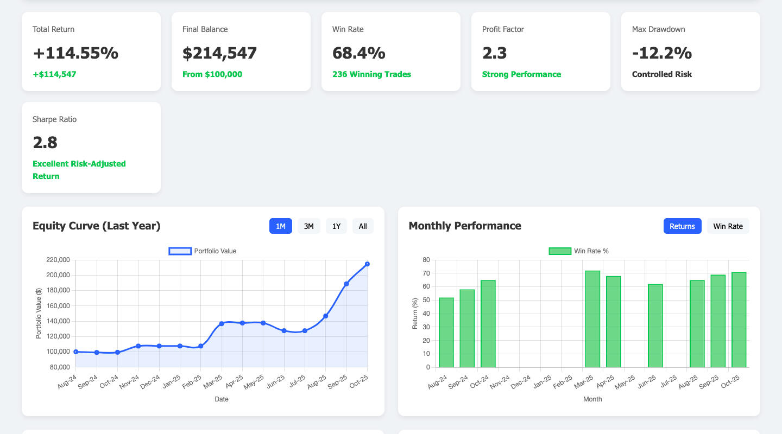Select the 1M equity curve range
The height and width of the screenshot is (434, 782).
pyautogui.click(x=280, y=226)
